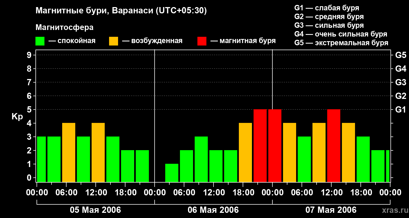The height and width of the screenshot is (218, 409).
Task: Click the 'G2' label on the right axis
Action: pos(401,96)
